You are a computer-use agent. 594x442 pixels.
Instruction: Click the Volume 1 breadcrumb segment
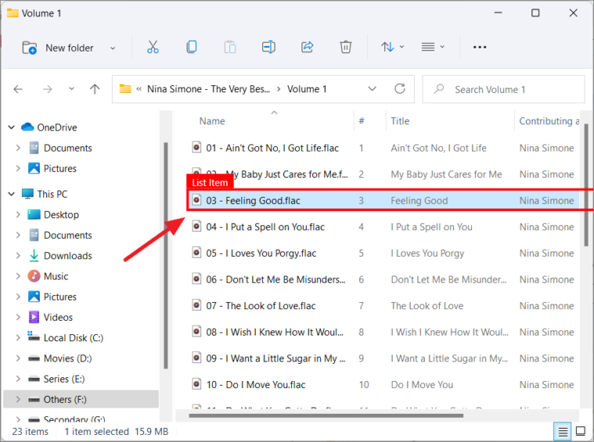[307, 89]
